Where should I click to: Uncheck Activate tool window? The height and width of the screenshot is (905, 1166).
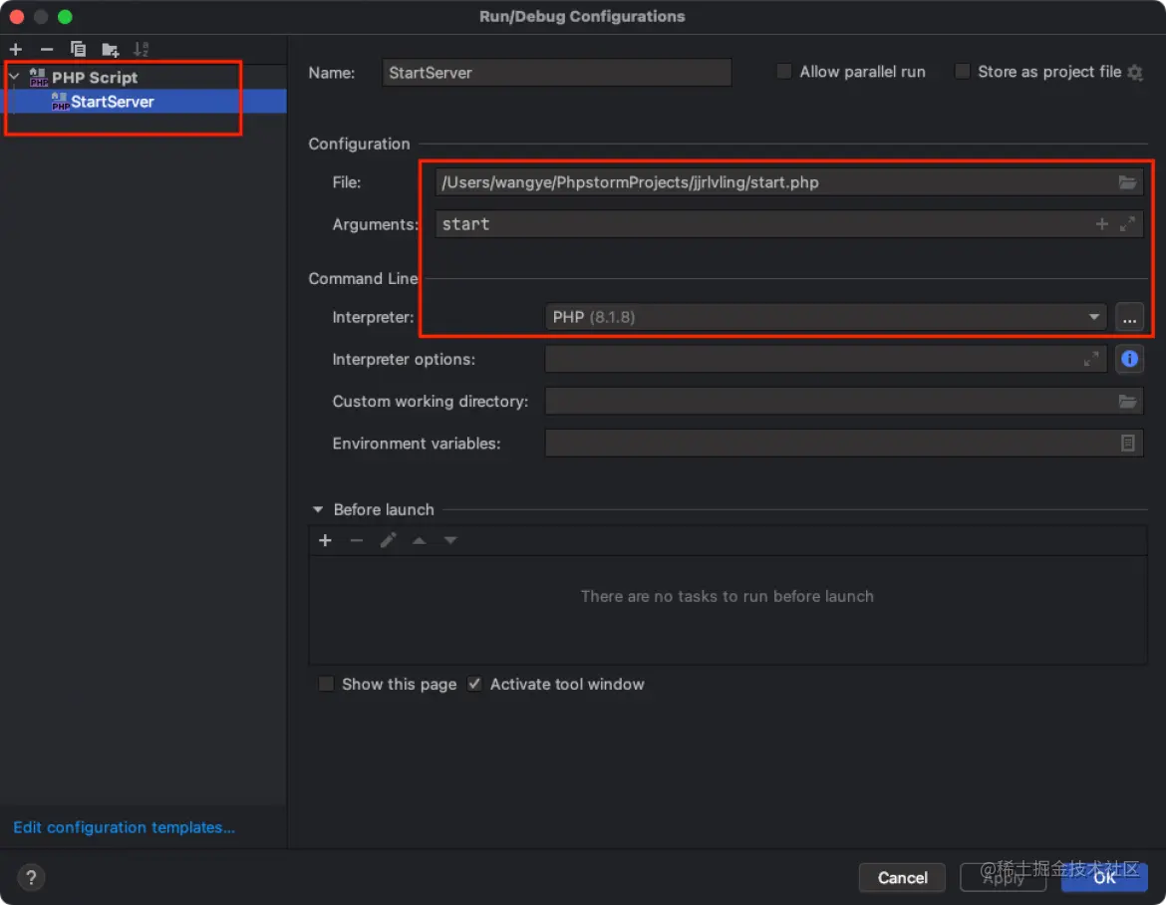[x=474, y=684]
